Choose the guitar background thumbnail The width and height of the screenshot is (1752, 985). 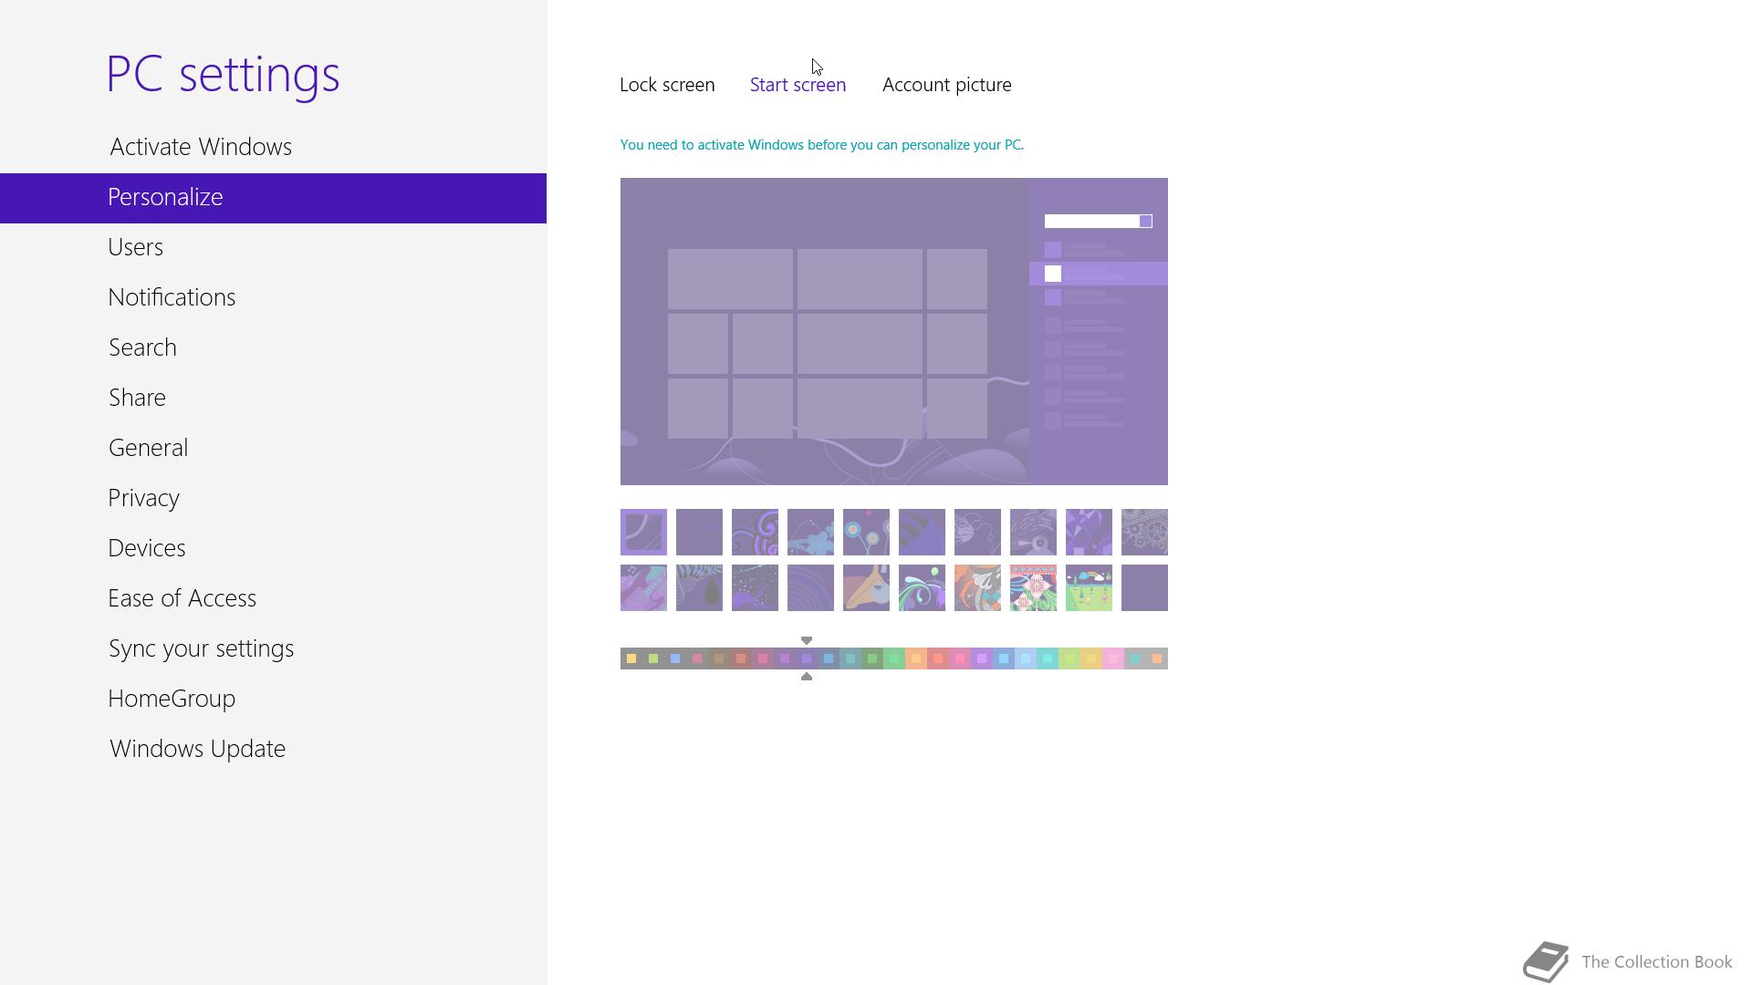(x=643, y=587)
